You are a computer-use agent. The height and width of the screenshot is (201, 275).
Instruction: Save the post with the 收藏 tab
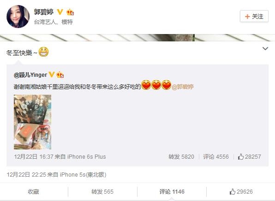[x=33, y=192]
